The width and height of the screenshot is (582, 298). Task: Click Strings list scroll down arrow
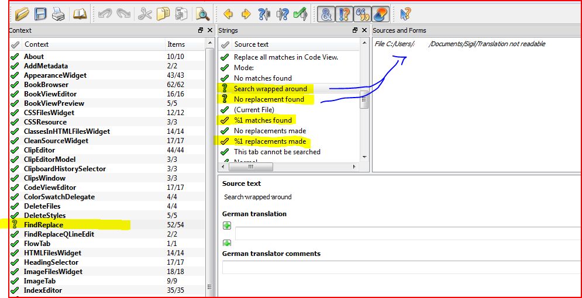coord(364,157)
